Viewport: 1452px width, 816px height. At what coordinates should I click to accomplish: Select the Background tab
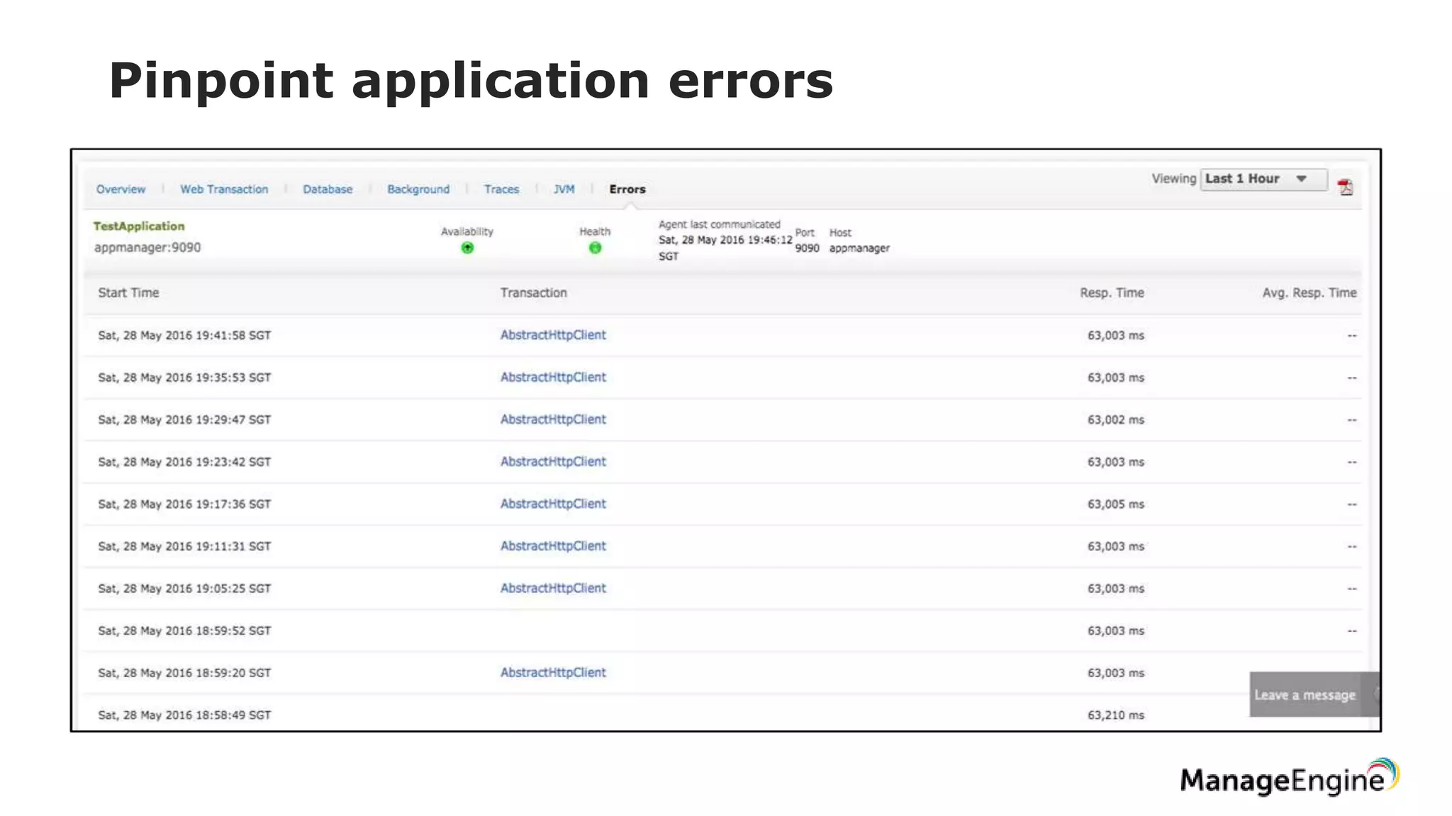[x=418, y=189]
